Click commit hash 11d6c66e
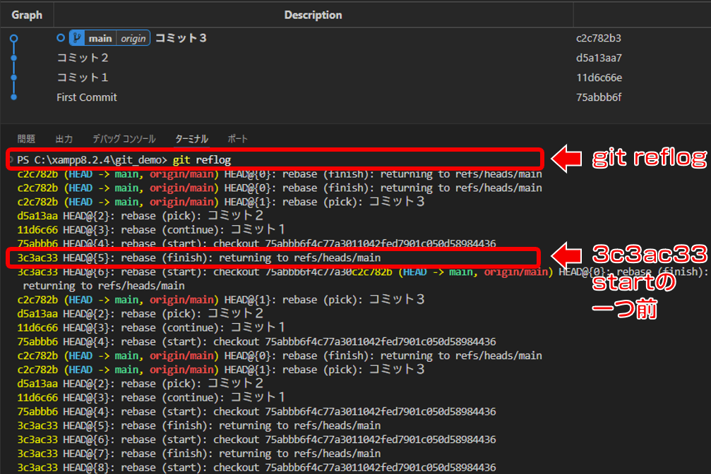The image size is (711, 474). (x=599, y=78)
